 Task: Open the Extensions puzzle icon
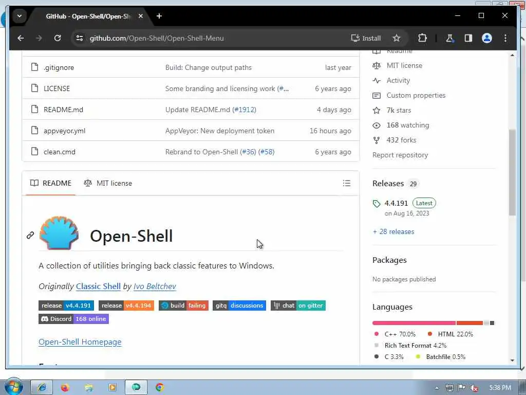422,38
